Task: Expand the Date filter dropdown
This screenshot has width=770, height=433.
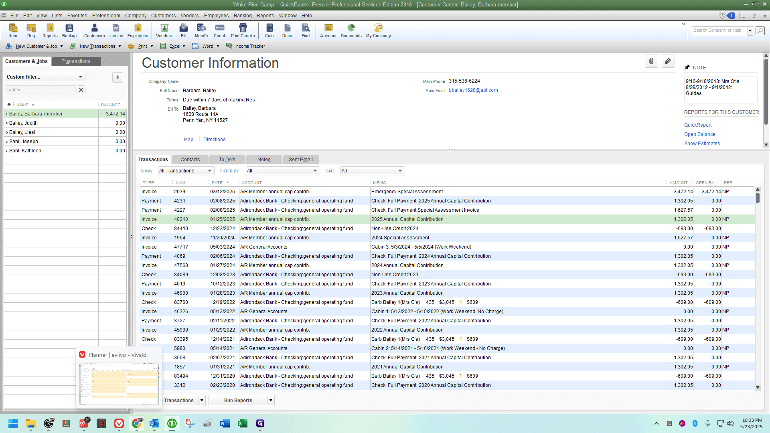Action: coord(372,171)
